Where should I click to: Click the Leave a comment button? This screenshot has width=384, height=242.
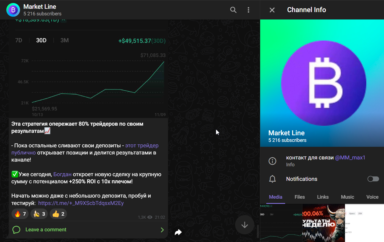(46, 229)
